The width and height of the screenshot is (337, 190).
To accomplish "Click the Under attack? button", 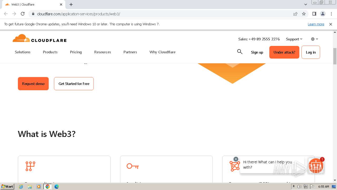I will tap(284, 52).
